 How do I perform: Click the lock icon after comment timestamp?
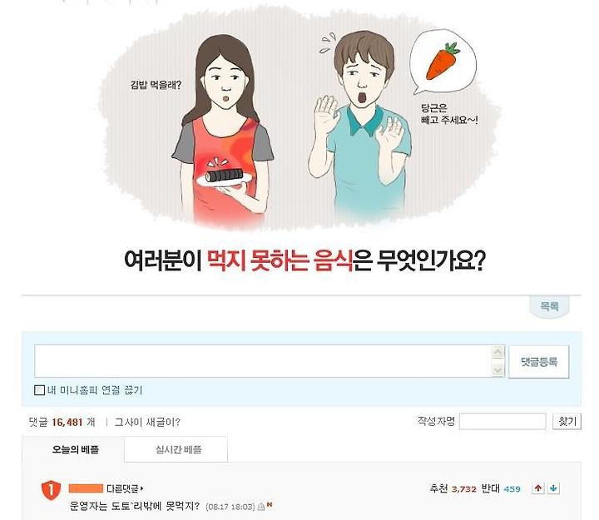point(261,507)
